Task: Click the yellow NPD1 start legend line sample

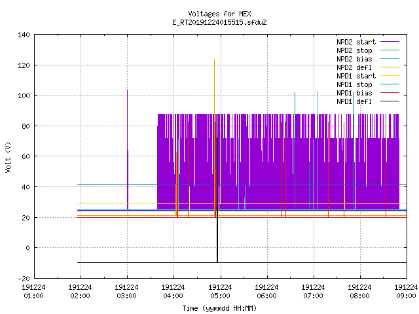Action: coord(390,76)
